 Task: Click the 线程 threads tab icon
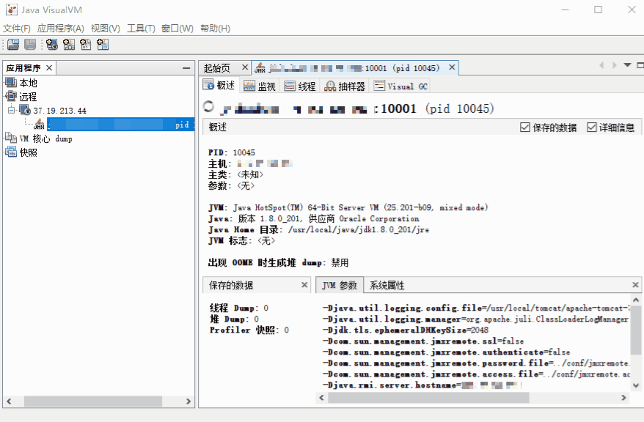pyautogui.click(x=290, y=86)
